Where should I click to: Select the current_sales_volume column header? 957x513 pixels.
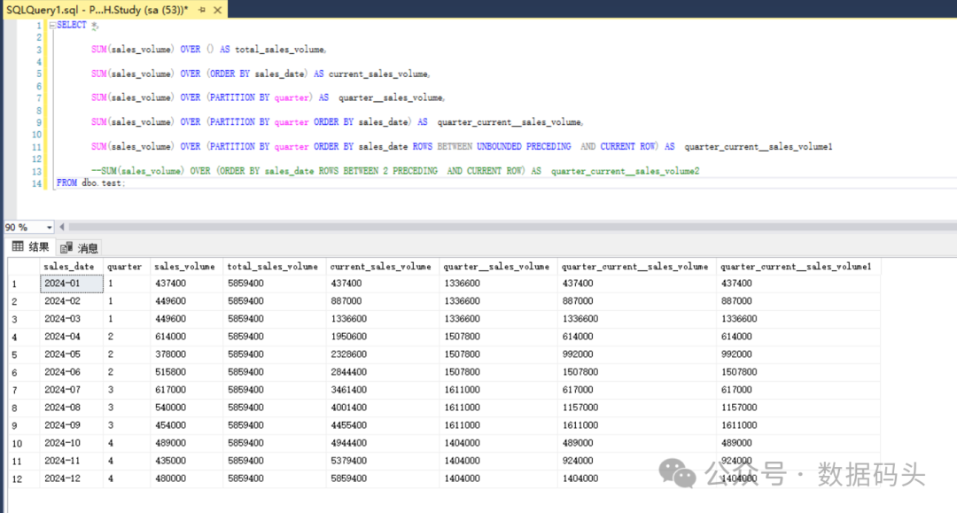coord(382,267)
